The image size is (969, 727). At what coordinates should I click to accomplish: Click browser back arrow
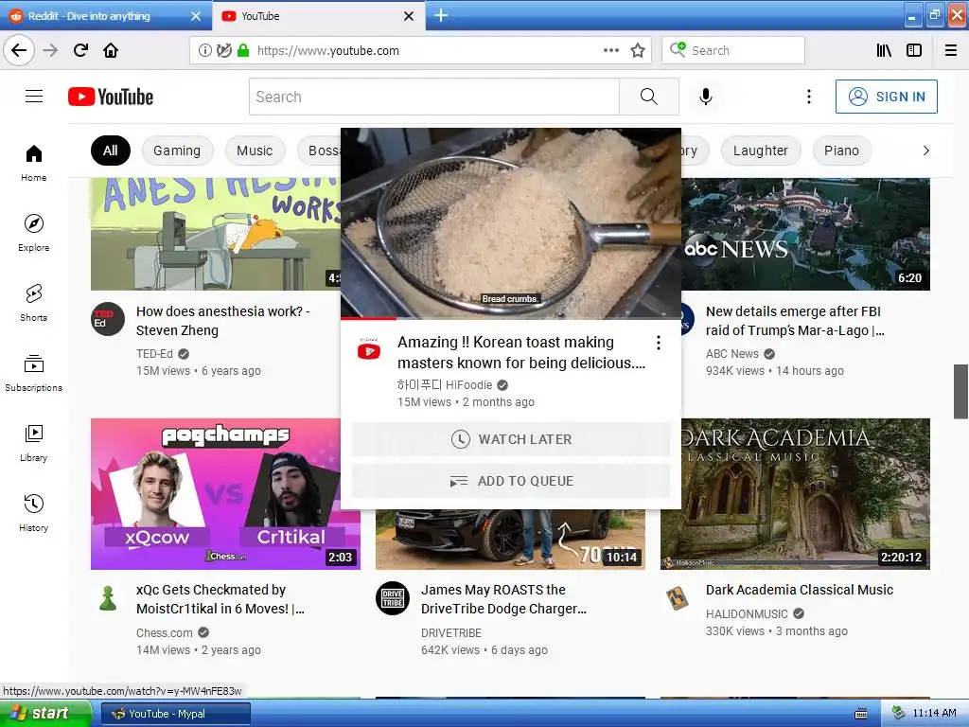[x=19, y=50]
